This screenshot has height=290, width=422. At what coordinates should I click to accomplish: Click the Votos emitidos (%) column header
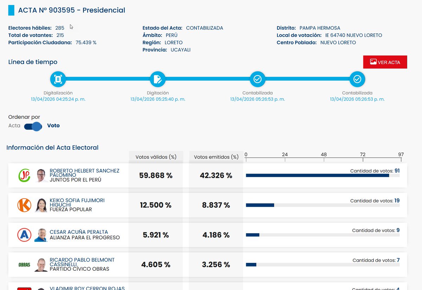[x=216, y=157]
